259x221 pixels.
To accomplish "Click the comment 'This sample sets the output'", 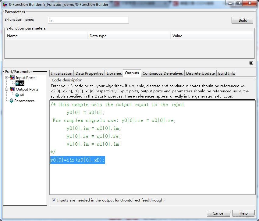I will click(x=117, y=105).
